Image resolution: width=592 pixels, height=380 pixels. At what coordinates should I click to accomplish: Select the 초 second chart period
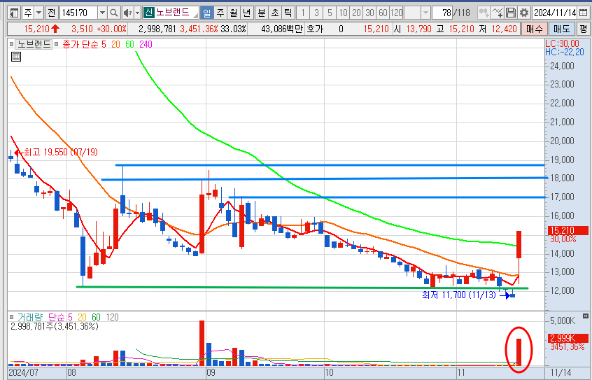click(274, 13)
